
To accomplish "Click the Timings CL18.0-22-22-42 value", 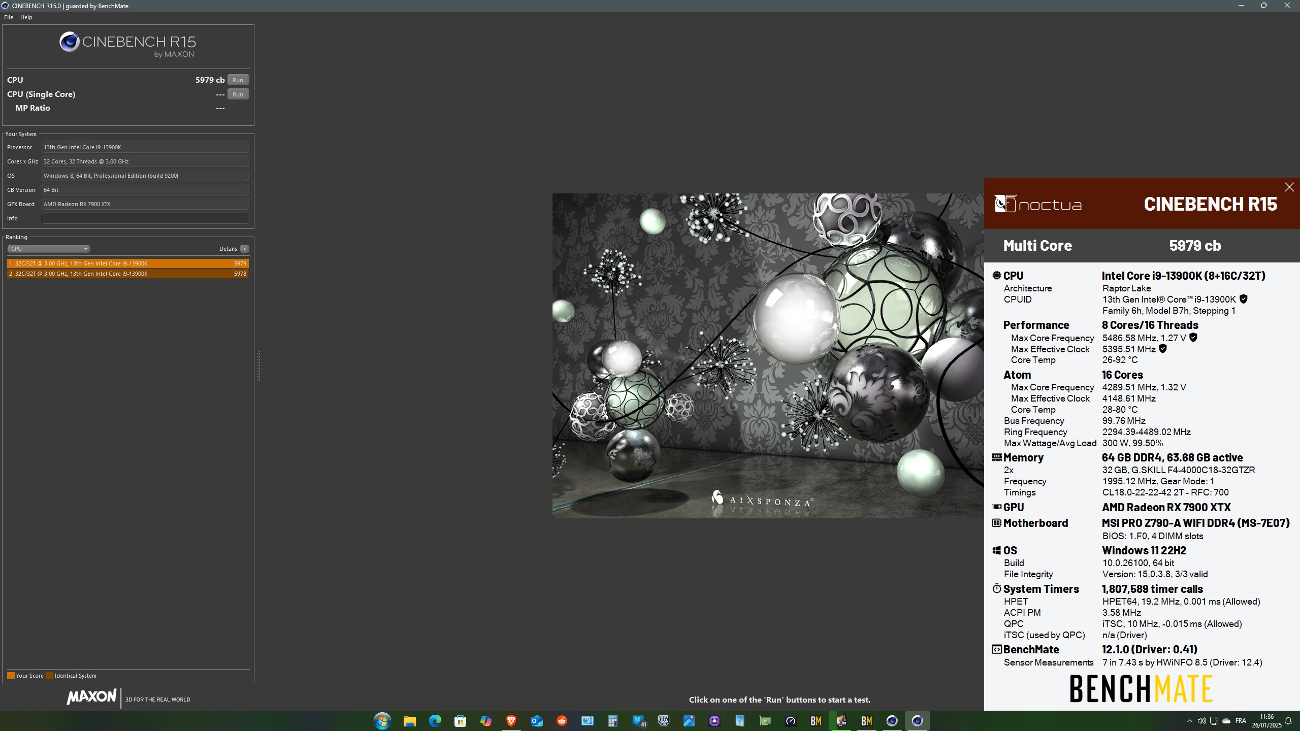I will click(1165, 492).
